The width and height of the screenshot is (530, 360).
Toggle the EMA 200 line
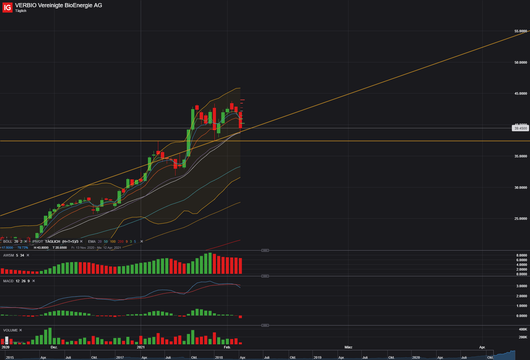point(121,241)
